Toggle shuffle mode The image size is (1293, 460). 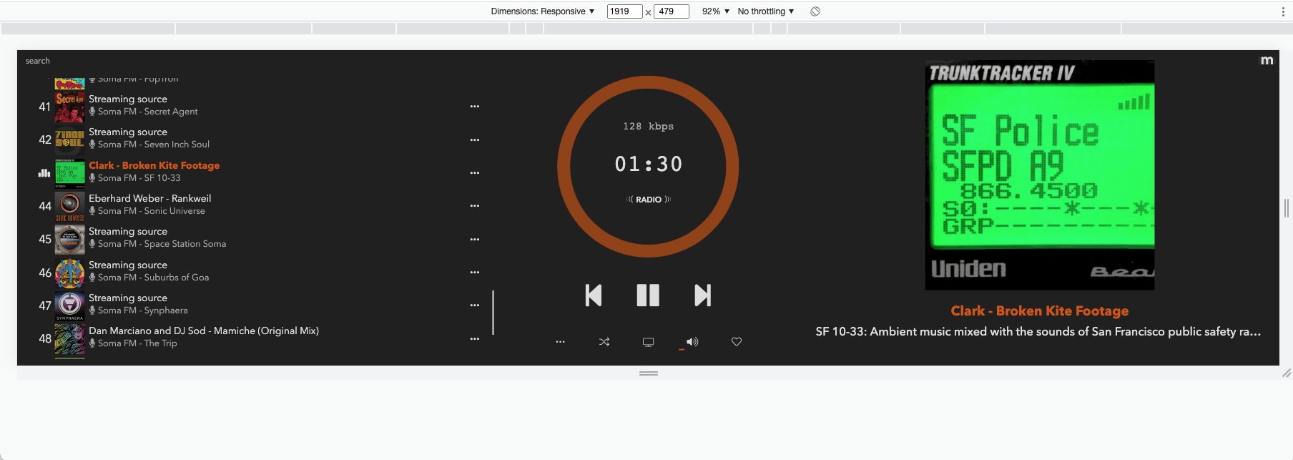click(x=604, y=342)
